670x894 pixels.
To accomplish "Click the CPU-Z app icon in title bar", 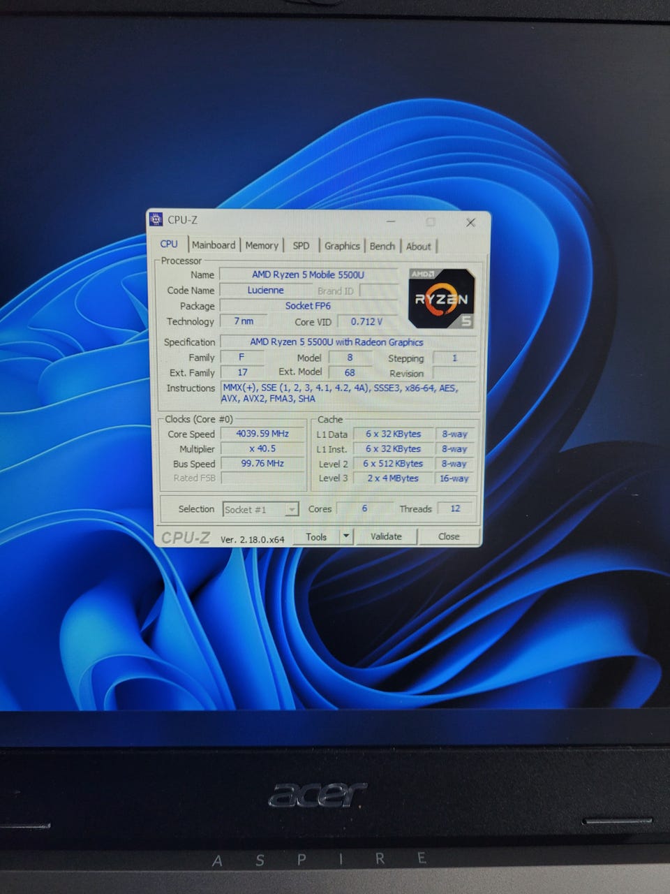I will [x=156, y=220].
